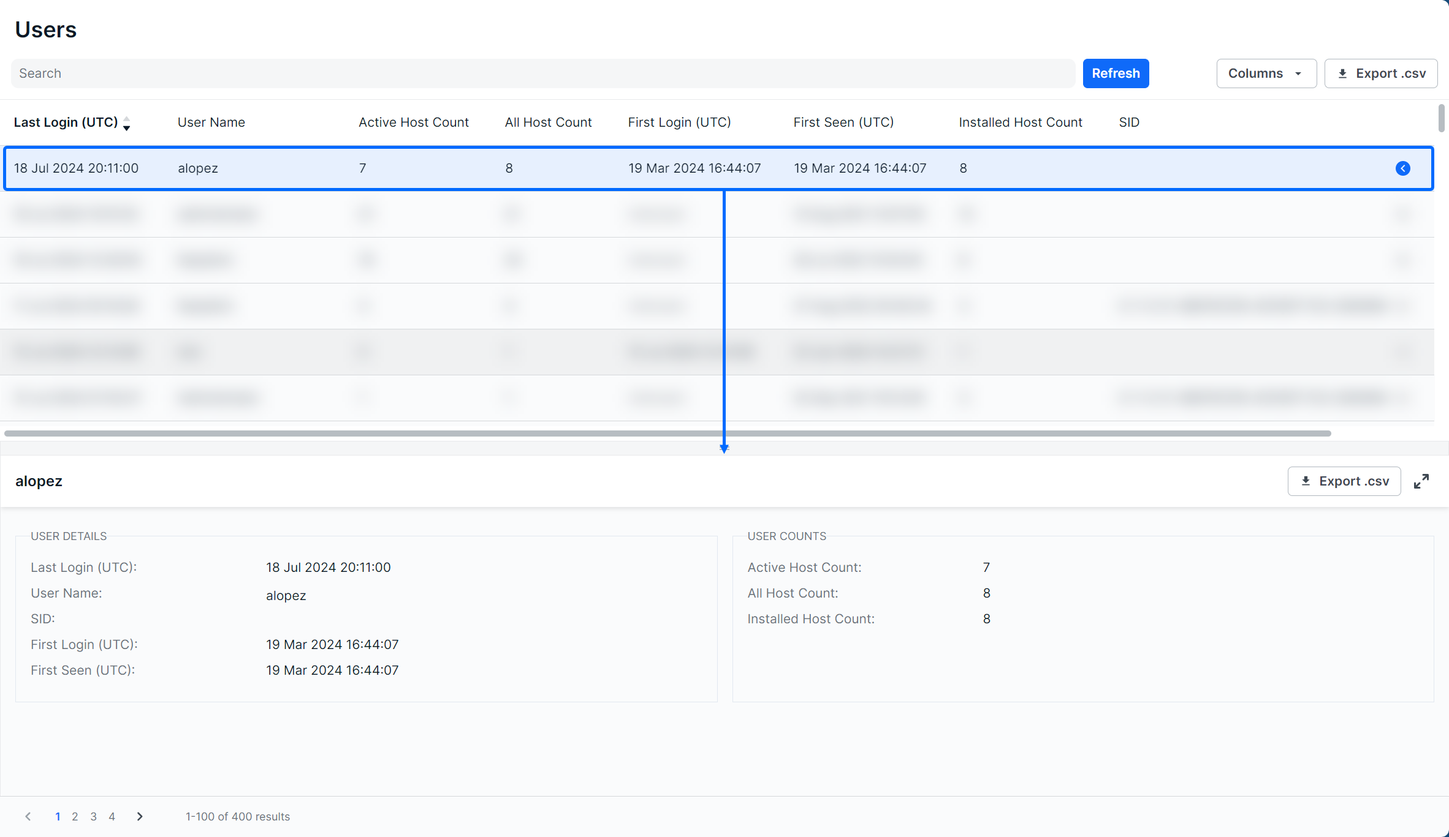The height and width of the screenshot is (837, 1449).
Task: Jump to page 4 of results
Action: click(x=112, y=816)
